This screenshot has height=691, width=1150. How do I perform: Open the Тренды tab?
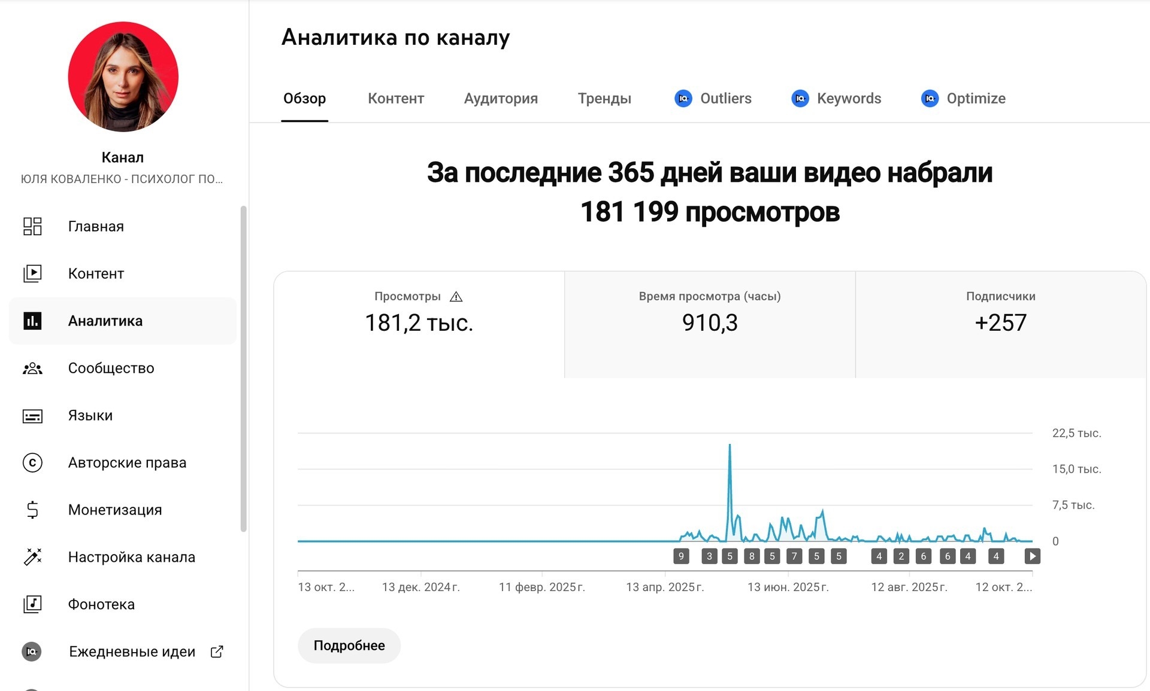[604, 99]
